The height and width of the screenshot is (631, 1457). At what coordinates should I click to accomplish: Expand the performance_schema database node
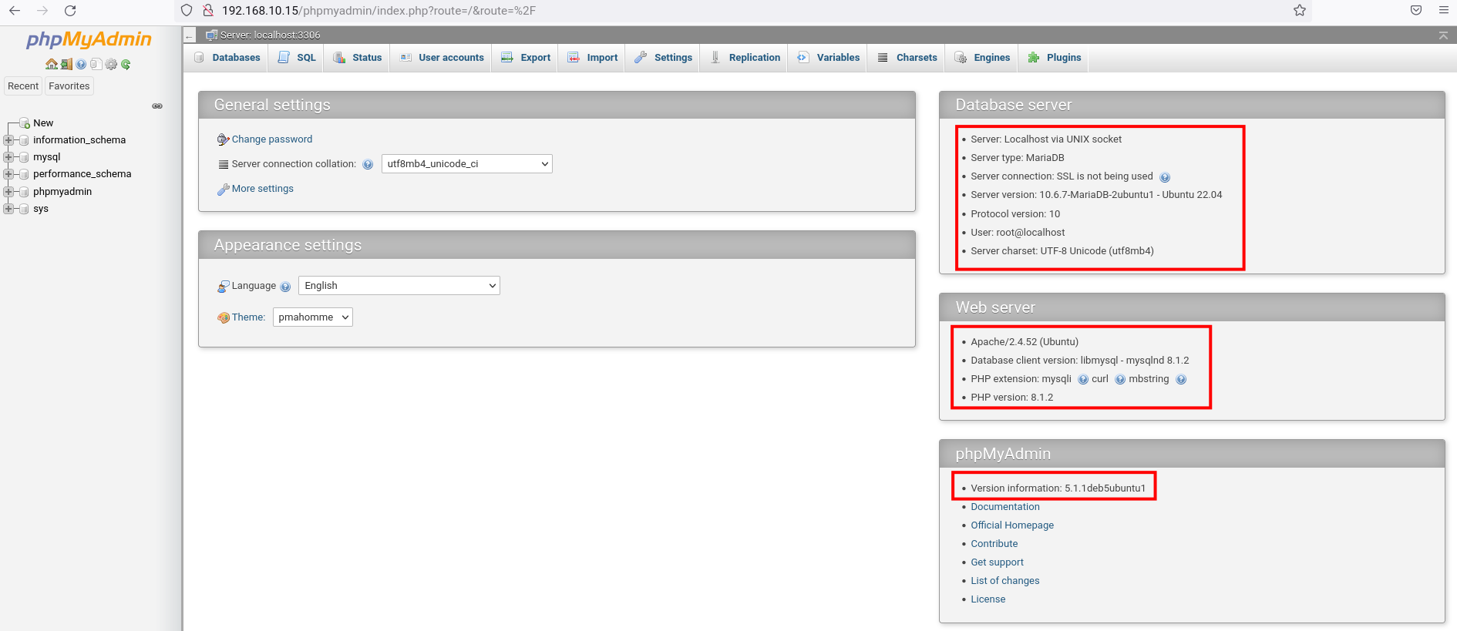point(8,174)
